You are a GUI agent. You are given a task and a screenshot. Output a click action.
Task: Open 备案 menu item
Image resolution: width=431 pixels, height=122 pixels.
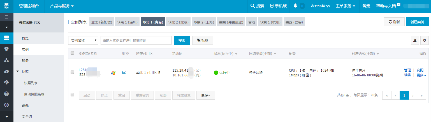pos(366,6)
